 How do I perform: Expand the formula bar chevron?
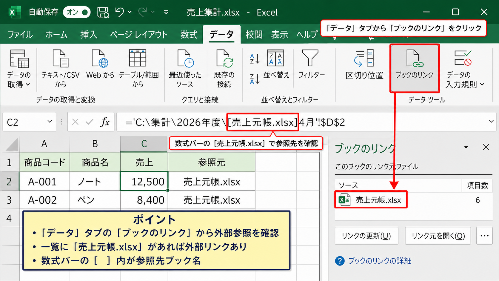[491, 122]
